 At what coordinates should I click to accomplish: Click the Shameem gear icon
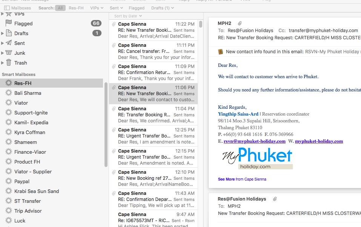pyautogui.click(x=9, y=142)
